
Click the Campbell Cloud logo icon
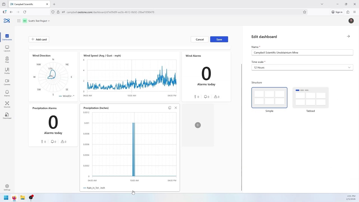(7, 21)
